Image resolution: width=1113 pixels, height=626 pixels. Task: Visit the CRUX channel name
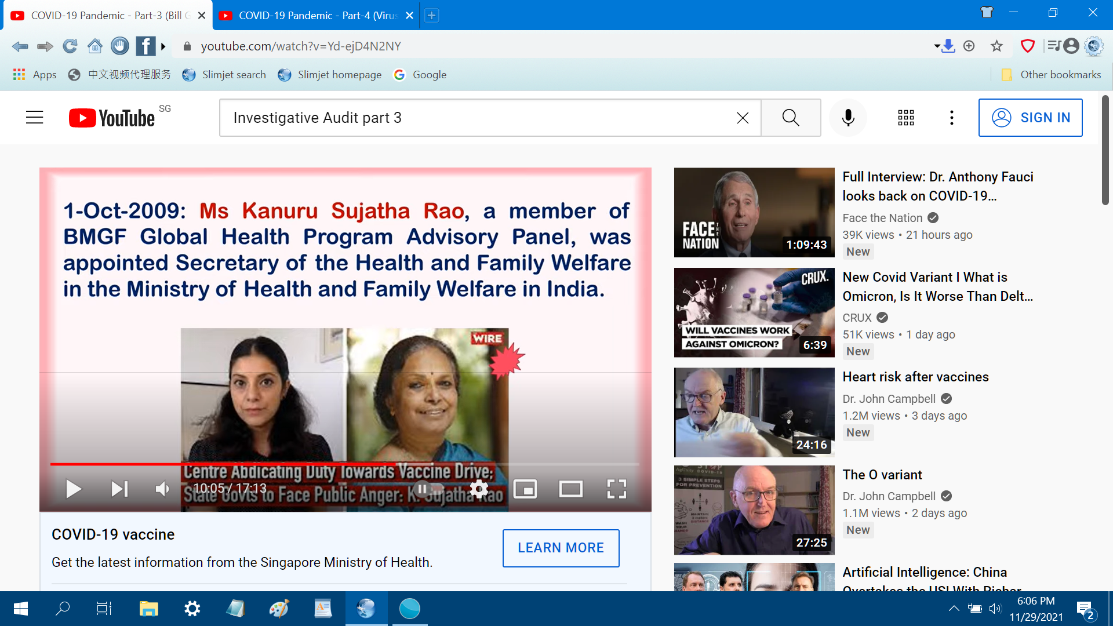pyautogui.click(x=857, y=318)
